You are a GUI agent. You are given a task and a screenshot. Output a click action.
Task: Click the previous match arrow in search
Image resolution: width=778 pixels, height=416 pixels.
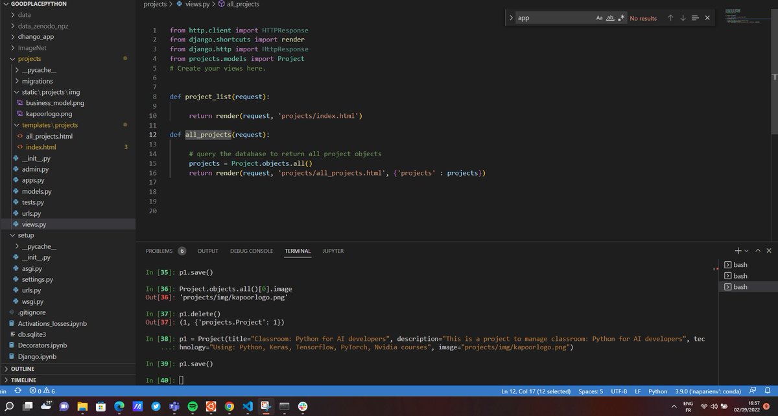pyautogui.click(x=670, y=17)
